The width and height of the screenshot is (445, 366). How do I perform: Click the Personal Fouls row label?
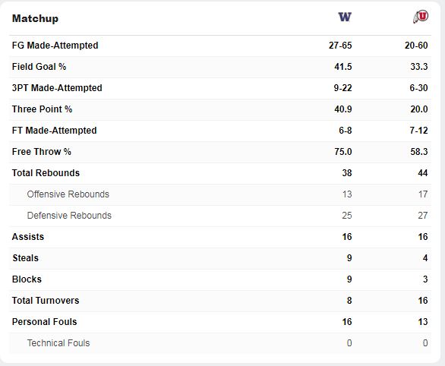[x=45, y=322]
